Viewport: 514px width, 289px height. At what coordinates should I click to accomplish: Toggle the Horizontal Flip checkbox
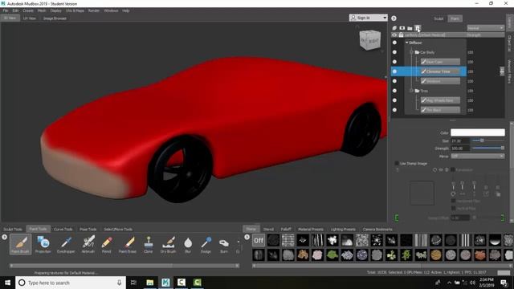(453, 201)
